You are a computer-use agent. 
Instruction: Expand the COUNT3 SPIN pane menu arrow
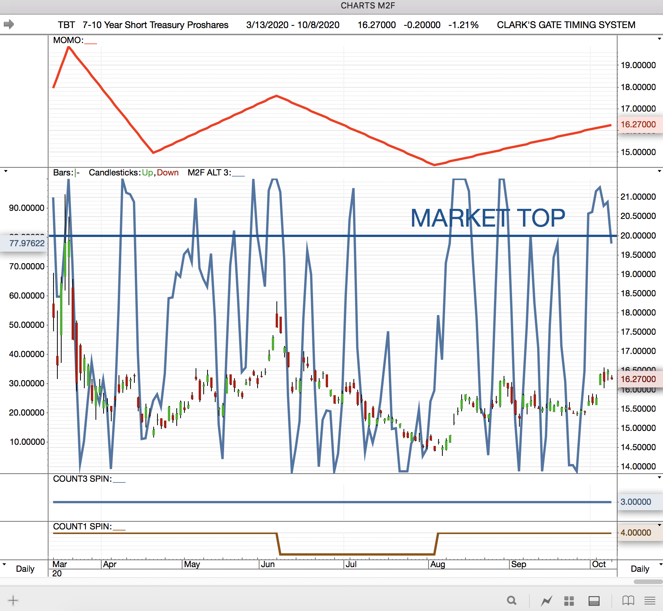[x=660, y=477]
